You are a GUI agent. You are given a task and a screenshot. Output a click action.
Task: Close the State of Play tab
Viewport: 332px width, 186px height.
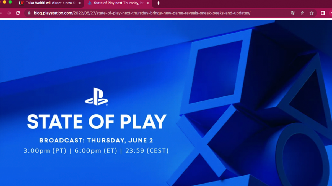coord(148,3)
